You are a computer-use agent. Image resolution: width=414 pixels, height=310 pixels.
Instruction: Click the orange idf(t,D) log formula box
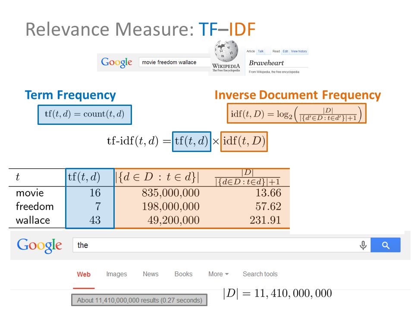(297, 113)
